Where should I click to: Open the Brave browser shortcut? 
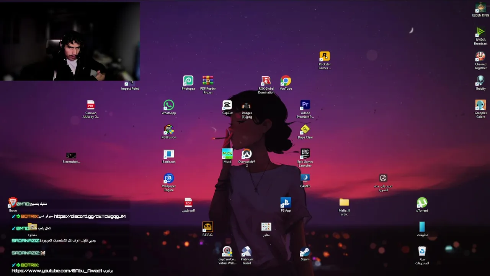coord(13,205)
